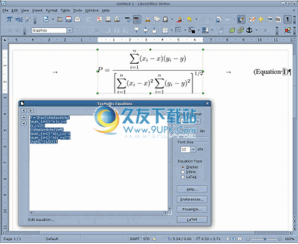
Task: Expand the border color dropdown arrow
Action: 198,30
